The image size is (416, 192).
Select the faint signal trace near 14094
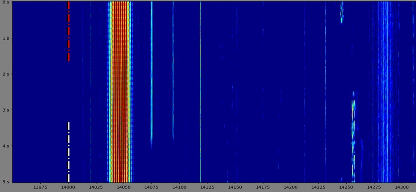pyautogui.click(x=173, y=72)
